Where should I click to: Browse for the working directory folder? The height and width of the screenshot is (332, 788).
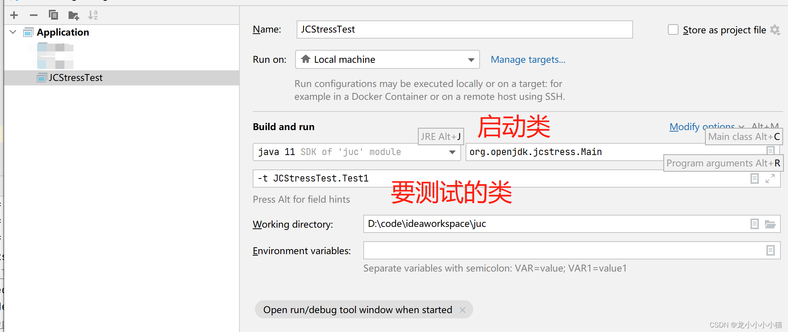(770, 224)
